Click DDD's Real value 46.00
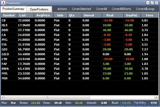 coord(107,30)
